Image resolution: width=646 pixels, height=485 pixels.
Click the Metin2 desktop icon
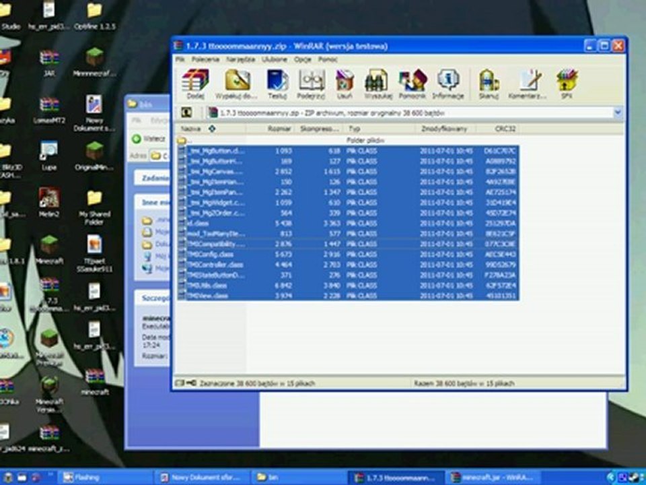tap(49, 202)
